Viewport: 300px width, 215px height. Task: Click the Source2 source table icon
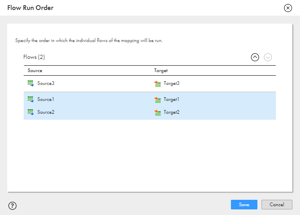pos(31,112)
